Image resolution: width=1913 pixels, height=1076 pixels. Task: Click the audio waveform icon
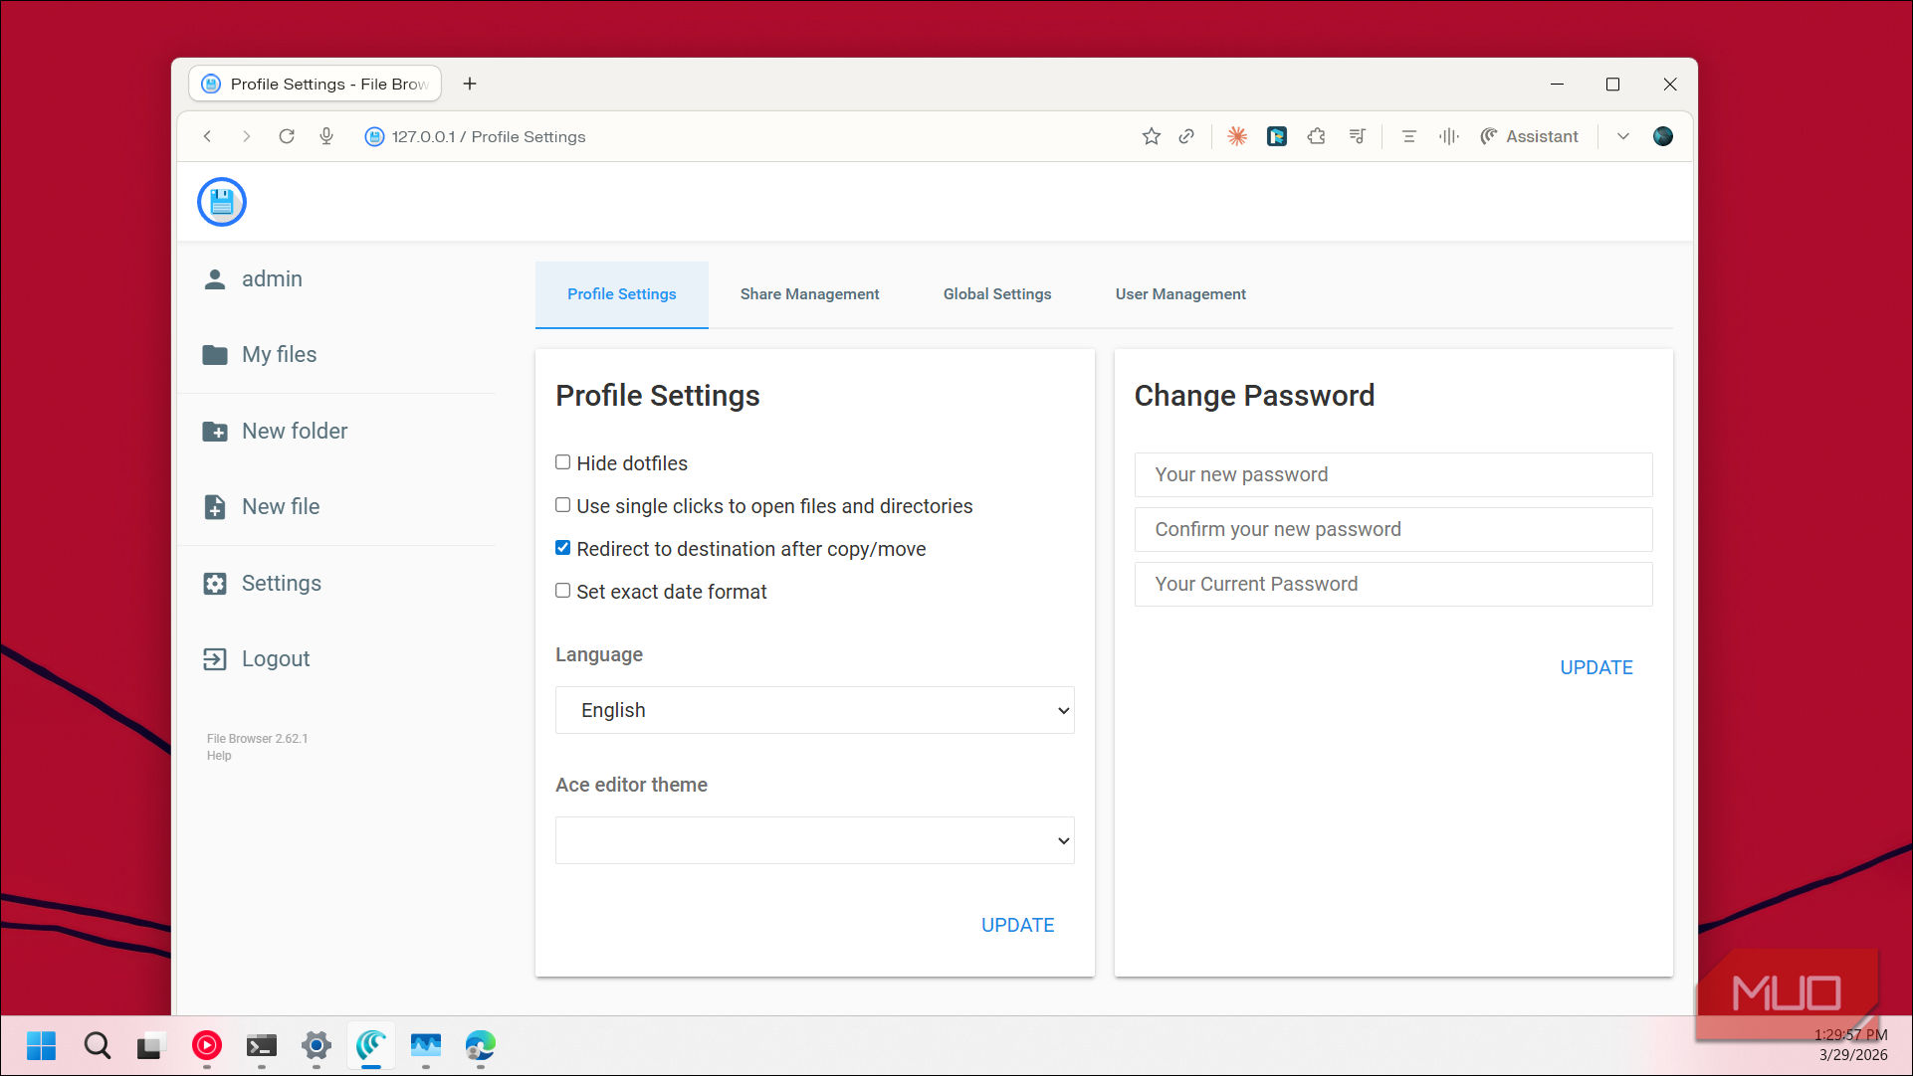point(1449,136)
